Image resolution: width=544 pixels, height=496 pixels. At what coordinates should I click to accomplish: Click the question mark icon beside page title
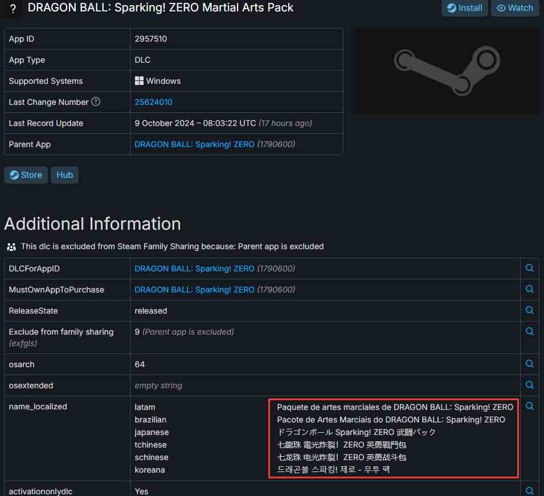[x=13, y=9]
